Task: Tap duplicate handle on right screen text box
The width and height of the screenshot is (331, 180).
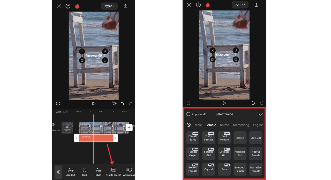Action: pyautogui.click(x=213, y=60)
